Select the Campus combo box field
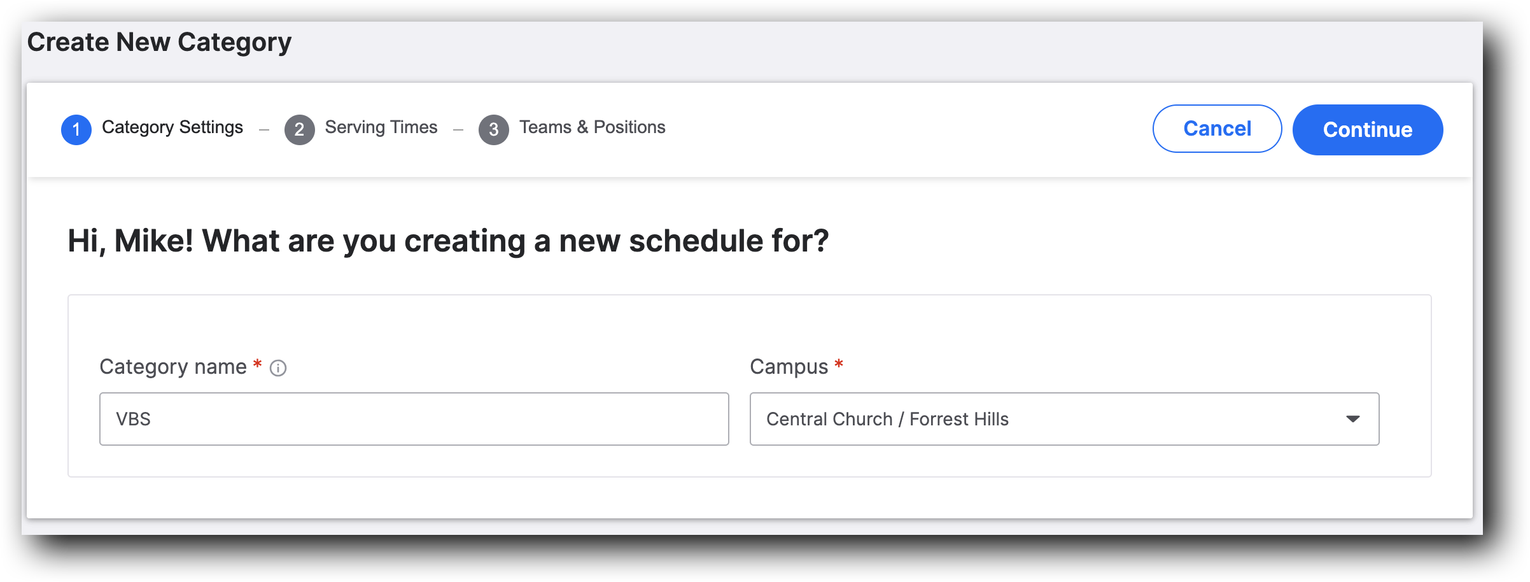Image resolution: width=1530 pixels, height=582 pixels. (1063, 419)
